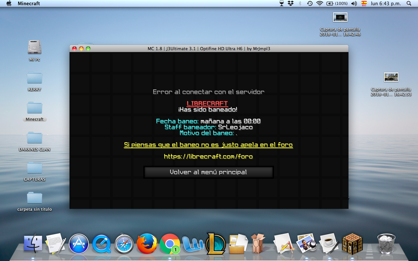Screen dimensions: 418x261
Task: Close the Minecraft window with red button
Action: click(74, 49)
